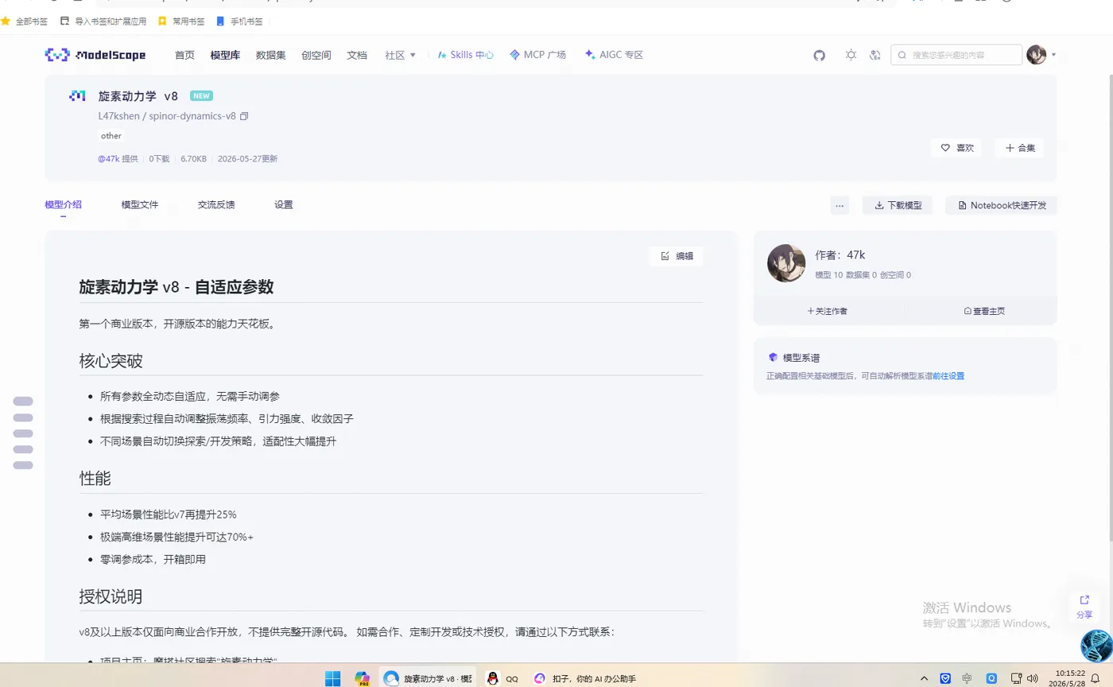1113x687 pixels.
Task: Open the Windows Start menu
Action: [332, 678]
